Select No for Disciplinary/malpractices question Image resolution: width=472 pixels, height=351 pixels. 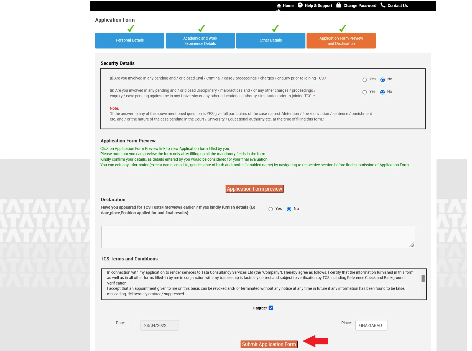pos(382,92)
